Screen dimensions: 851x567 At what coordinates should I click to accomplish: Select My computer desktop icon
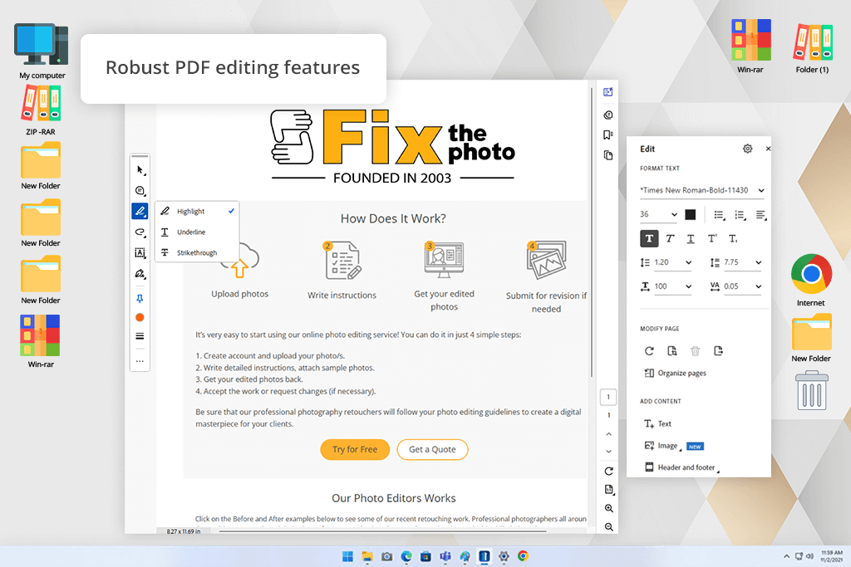point(42,51)
